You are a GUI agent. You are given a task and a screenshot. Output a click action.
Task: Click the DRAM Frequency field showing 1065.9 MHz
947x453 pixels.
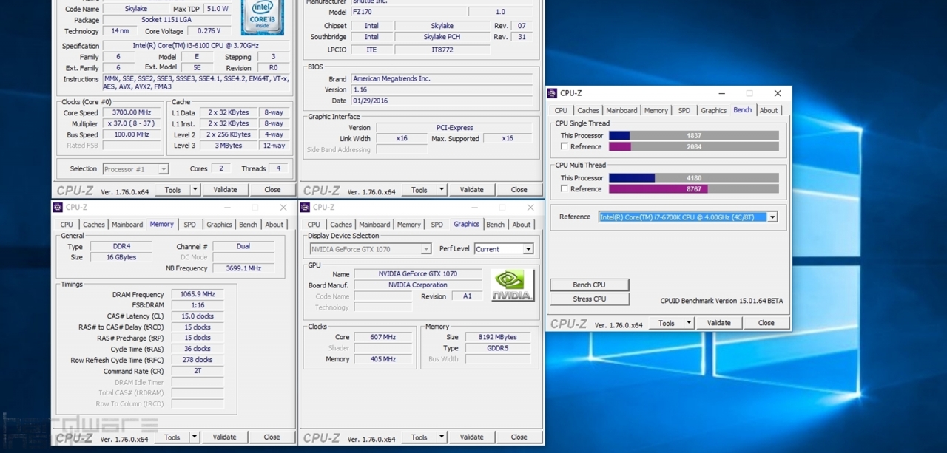point(198,295)
